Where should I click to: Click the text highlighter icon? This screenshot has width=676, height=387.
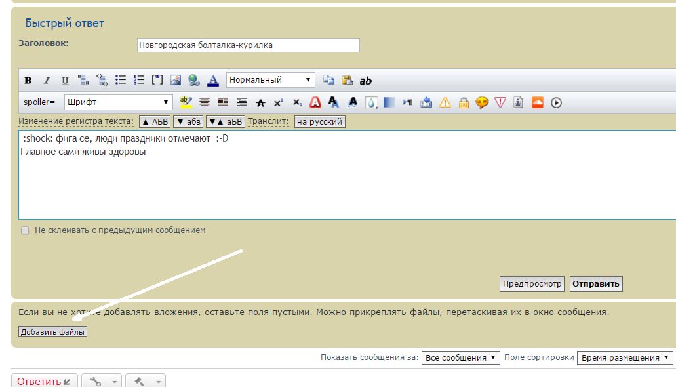tap(186, 102)
